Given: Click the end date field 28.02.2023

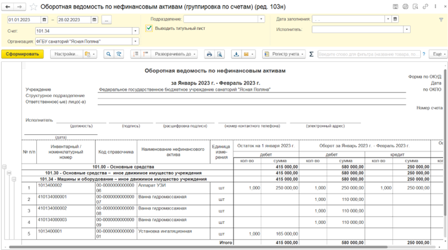Looking at the screenshot, I should [74, 19].
